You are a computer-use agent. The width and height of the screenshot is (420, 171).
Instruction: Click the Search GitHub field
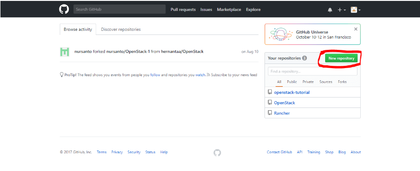point(119,10)
